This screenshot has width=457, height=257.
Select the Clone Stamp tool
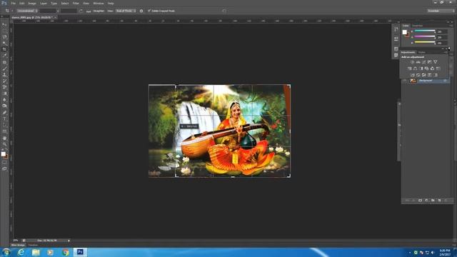tap(4, 75)
